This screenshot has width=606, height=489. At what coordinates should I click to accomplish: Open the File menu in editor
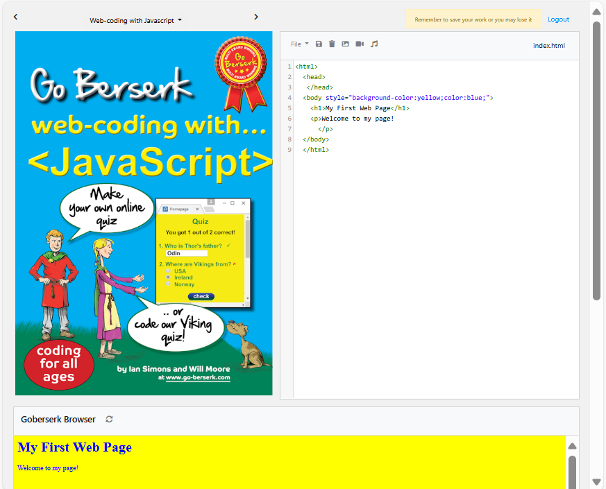(299, 44)
